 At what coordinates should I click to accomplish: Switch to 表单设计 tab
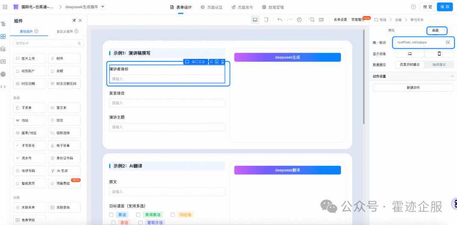pyautogui.click(x=181, y=7)
